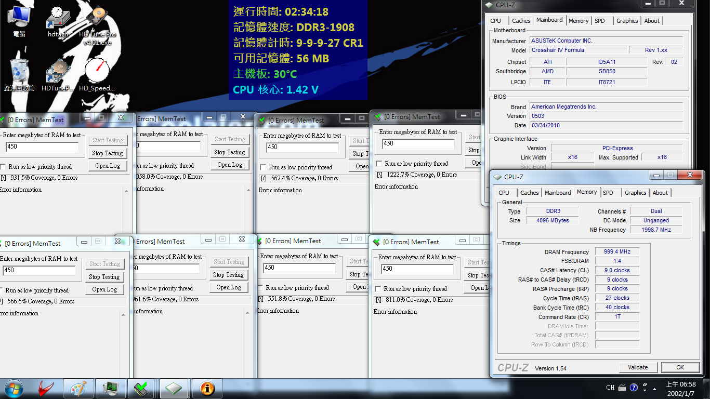The height and width of the screenshot is (399, 710).
Task: Click NB Frequency value 1998.7 MHz
Action: coord(656,230)
